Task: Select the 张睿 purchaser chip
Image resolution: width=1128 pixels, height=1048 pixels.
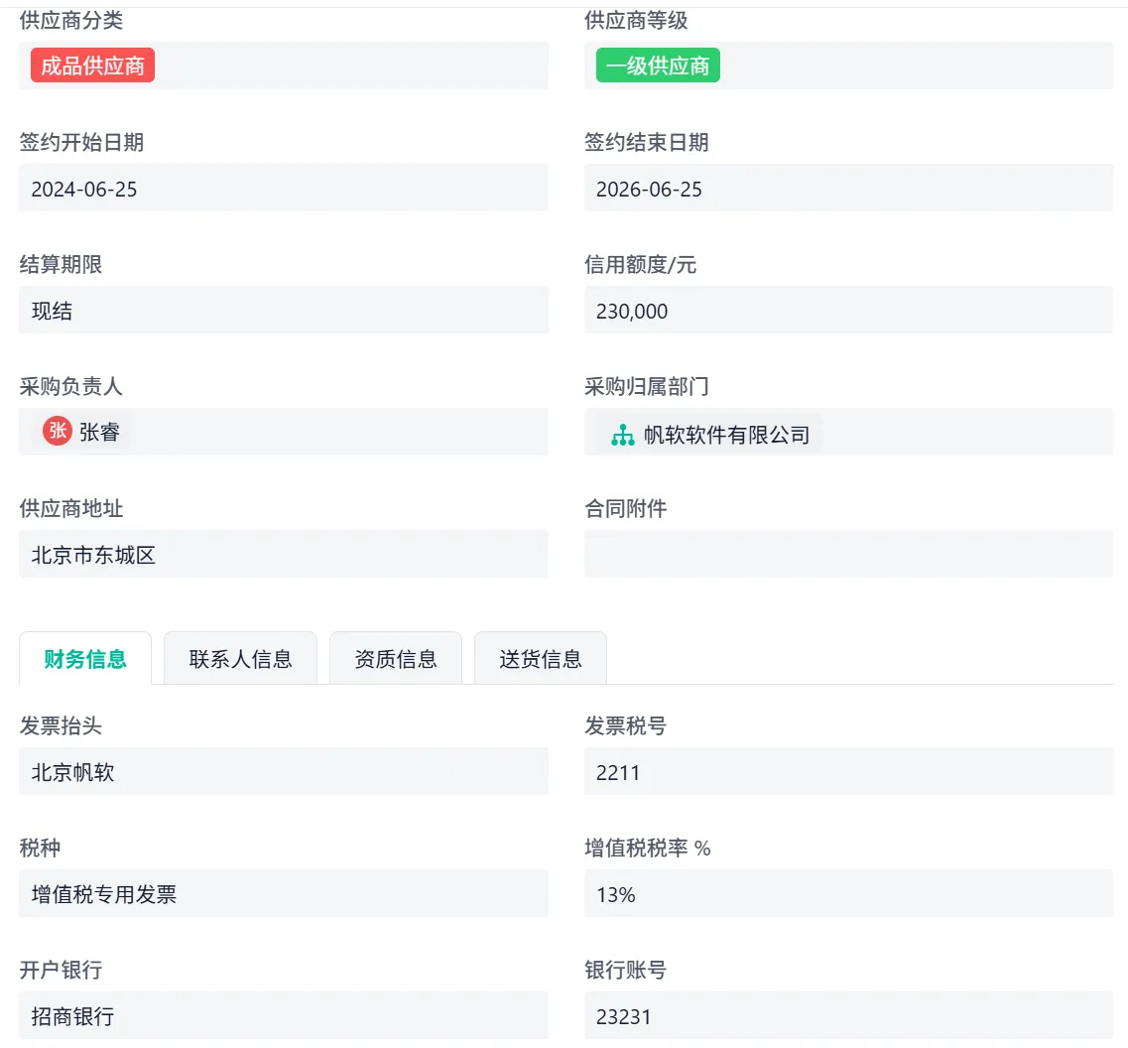Action: click(80, 432)
